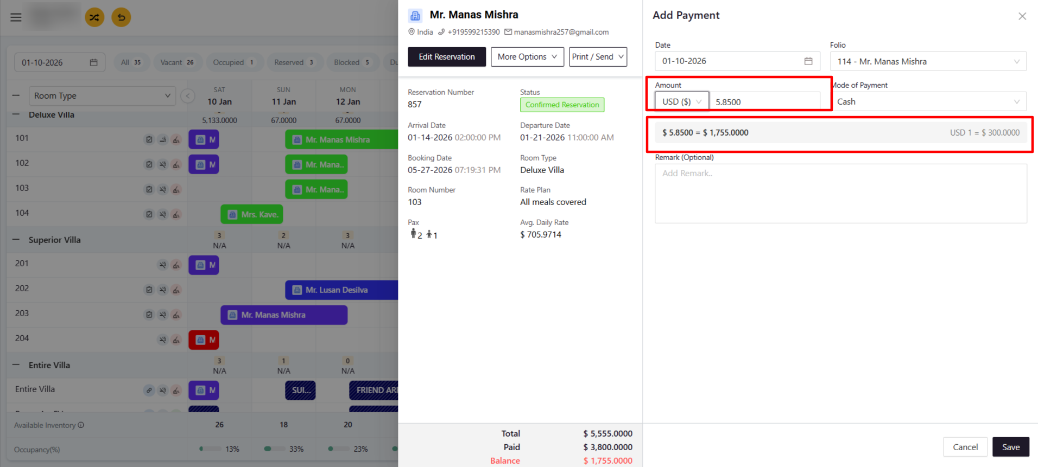
Task: Click the no-smoking icon for room 201
Action: coord(163,265)
